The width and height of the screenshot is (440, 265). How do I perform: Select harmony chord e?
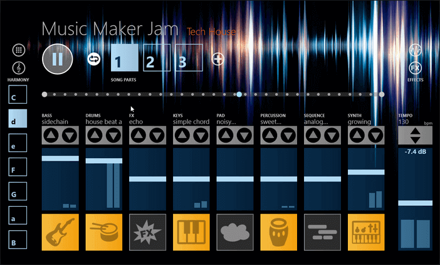(x=18, y=143)
